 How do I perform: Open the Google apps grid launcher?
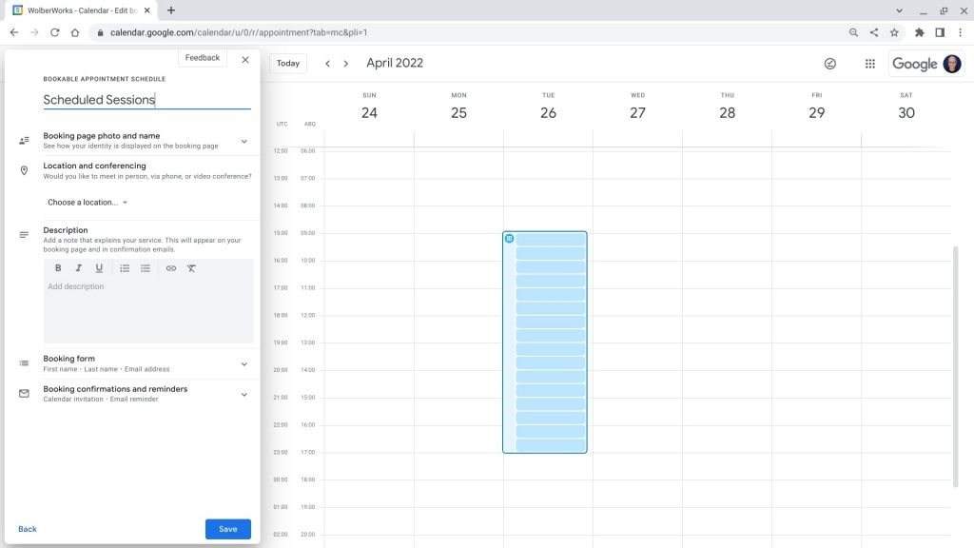coord(870,63)
